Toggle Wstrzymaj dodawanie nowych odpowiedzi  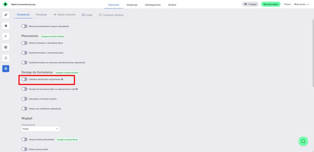pyautogui.click(x=24, y=26)
